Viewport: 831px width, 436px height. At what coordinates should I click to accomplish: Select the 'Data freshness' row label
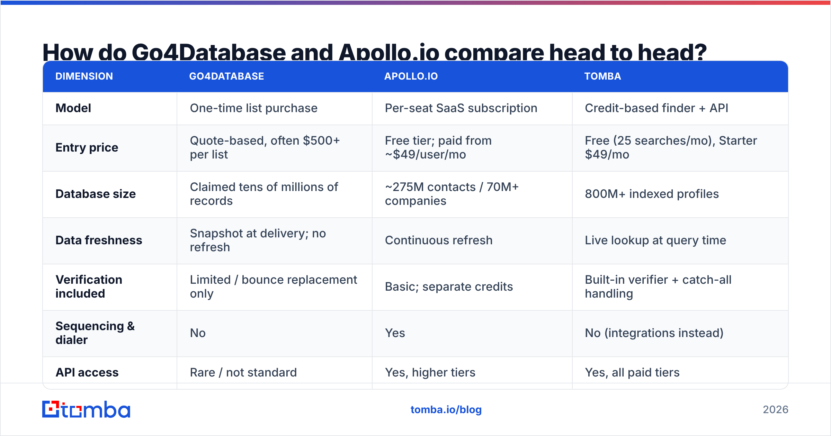99,240
